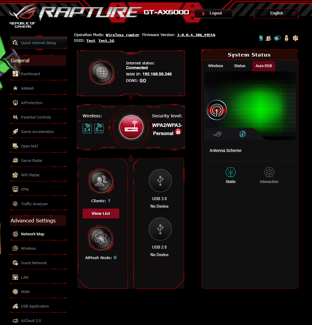Click the Guest Network icon

[x=15, y=263]
